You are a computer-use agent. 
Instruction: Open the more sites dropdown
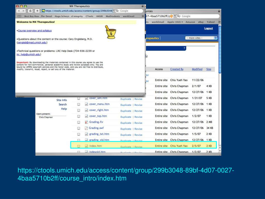point(201,38)
